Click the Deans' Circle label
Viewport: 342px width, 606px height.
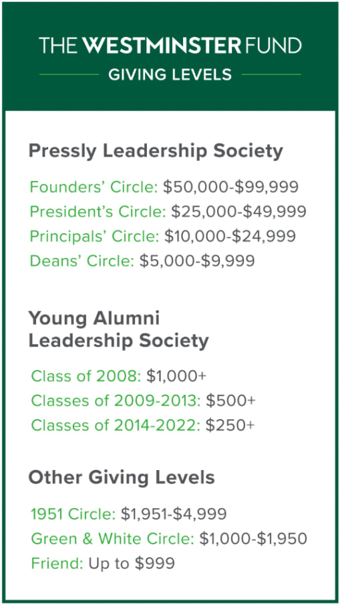81,260
